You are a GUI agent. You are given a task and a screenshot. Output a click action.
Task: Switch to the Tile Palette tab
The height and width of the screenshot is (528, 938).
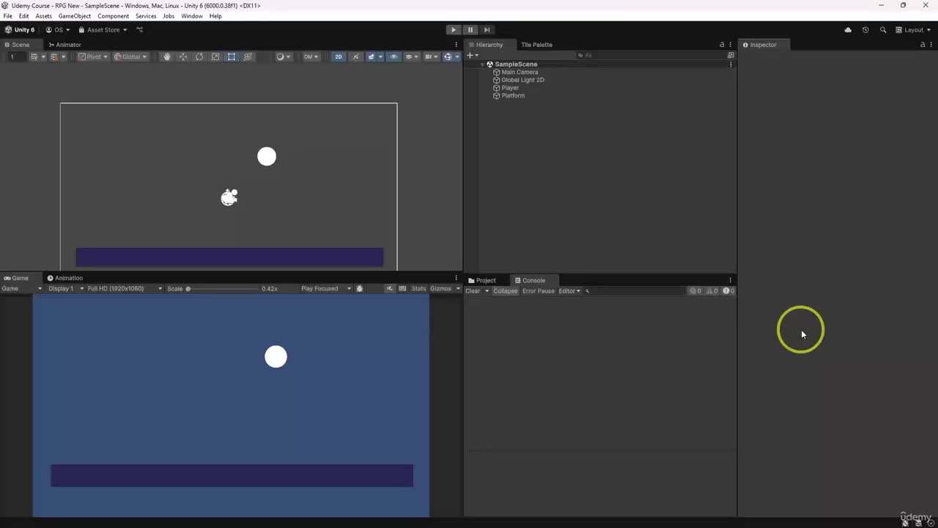[x=536, y=45]
